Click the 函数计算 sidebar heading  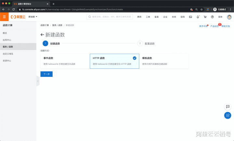[x=7, y=25]
